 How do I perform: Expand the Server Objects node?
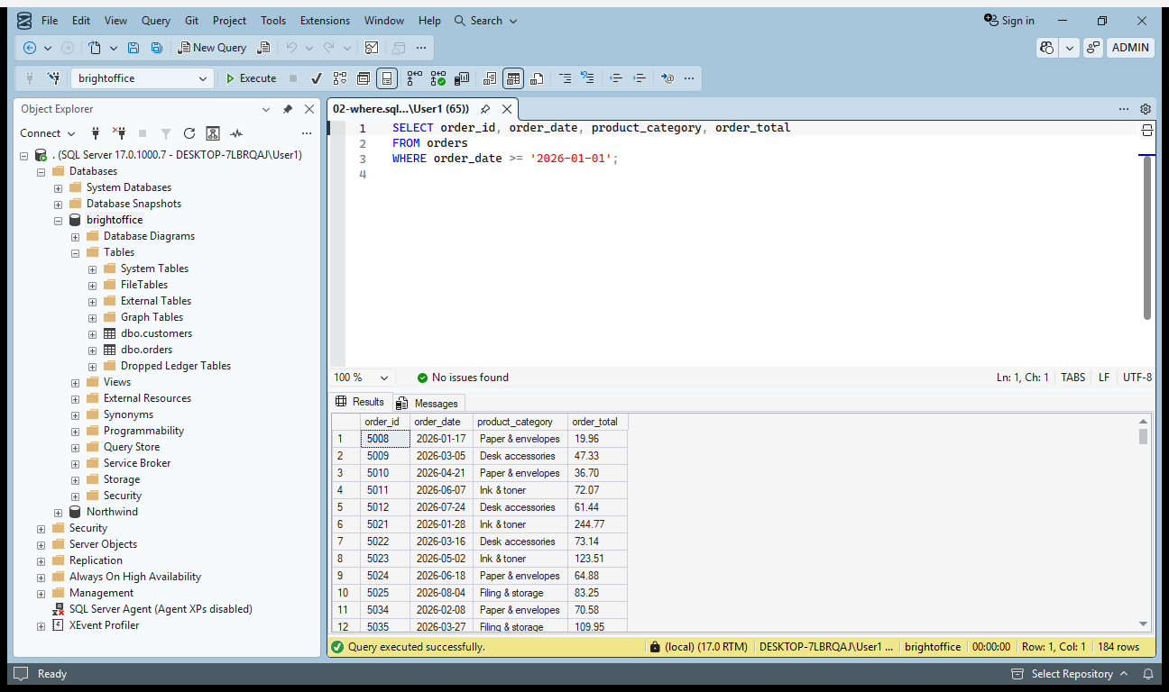[41, 544]
